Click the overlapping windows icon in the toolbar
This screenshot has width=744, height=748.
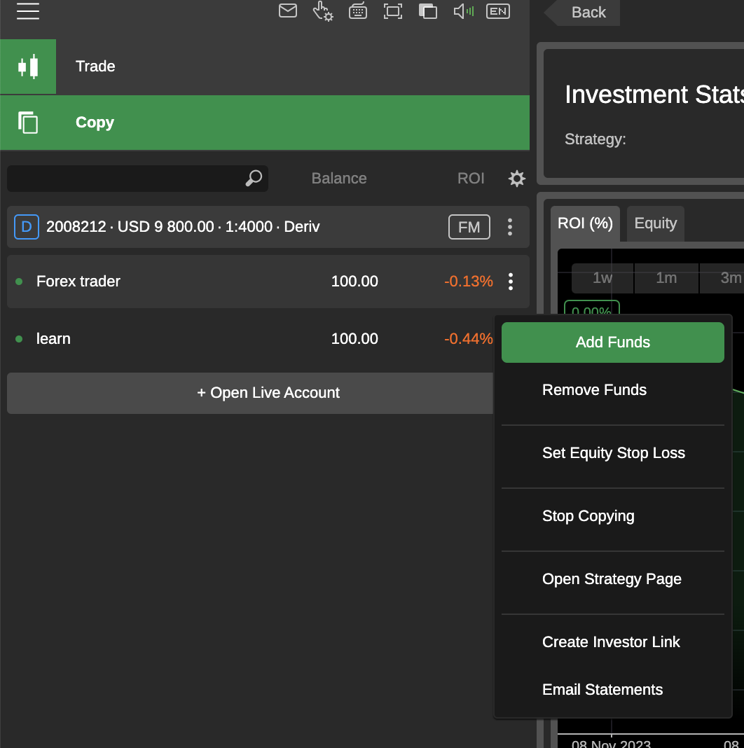tap(428, 11)
